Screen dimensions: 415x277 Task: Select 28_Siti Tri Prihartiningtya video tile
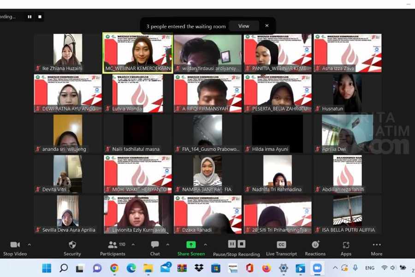(x=278, y=214)
